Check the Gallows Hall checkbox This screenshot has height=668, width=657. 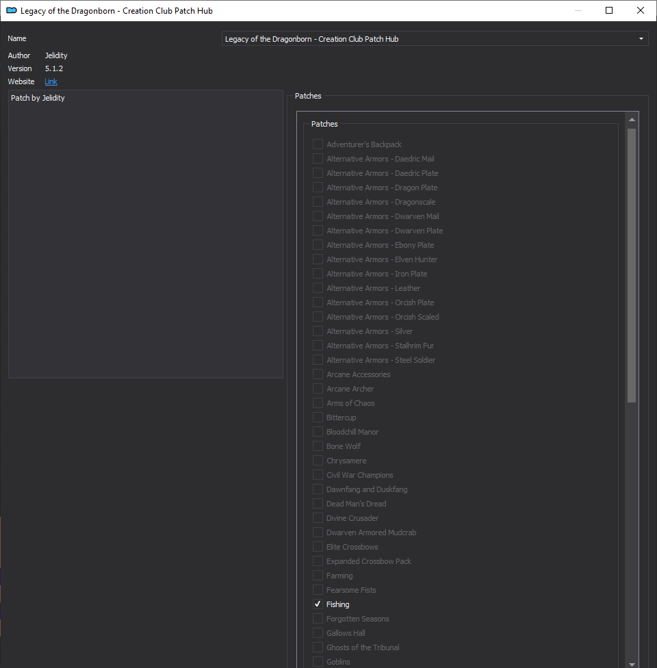[318, 633]
